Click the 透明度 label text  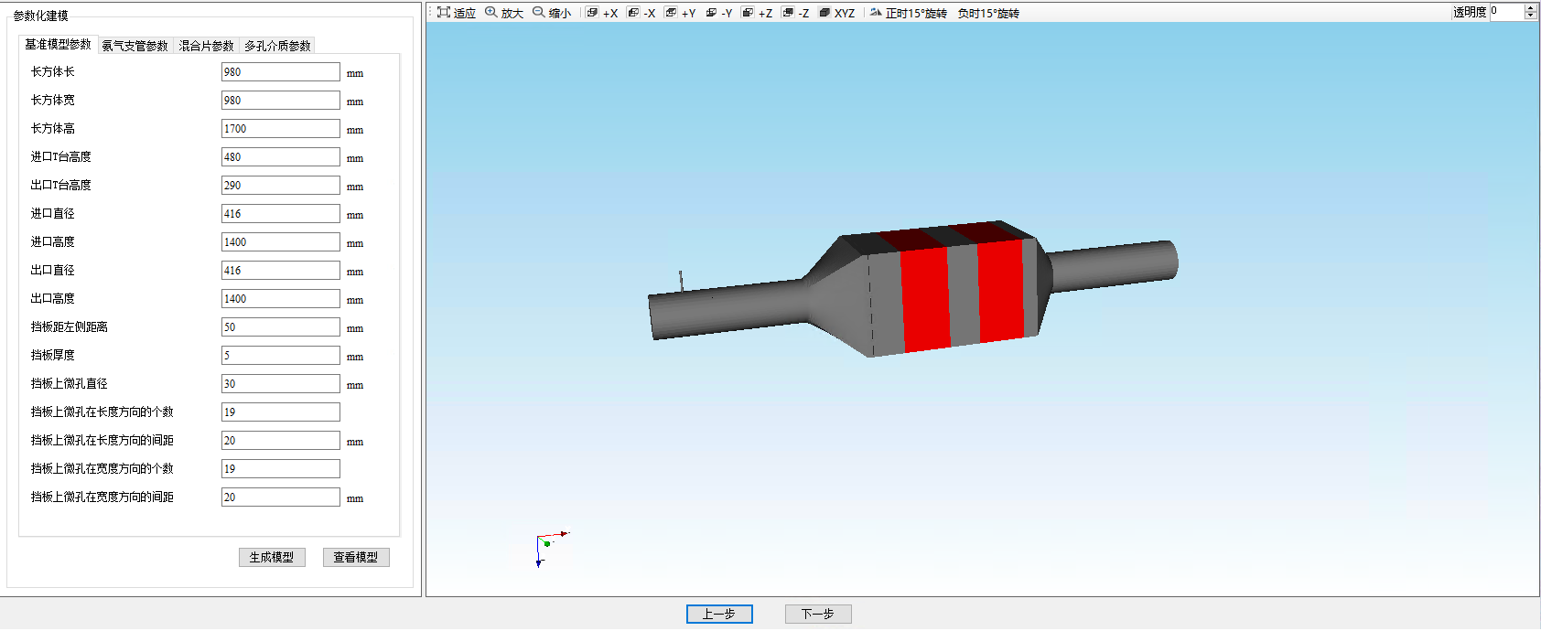click(x=1470, y=12)
